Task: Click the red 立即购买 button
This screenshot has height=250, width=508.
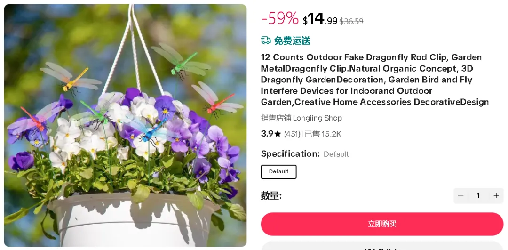Action: click(382, 224)
